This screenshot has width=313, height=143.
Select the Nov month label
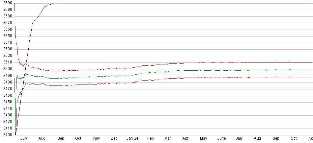[97, 139]
